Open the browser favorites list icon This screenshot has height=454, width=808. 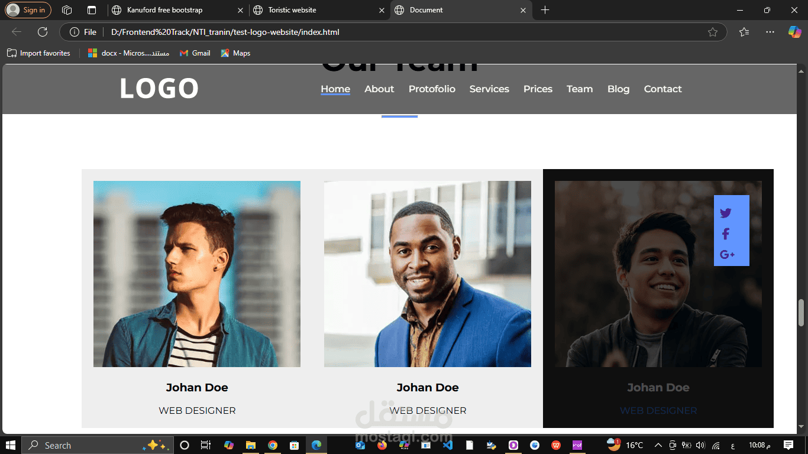[x=744, y=32]
